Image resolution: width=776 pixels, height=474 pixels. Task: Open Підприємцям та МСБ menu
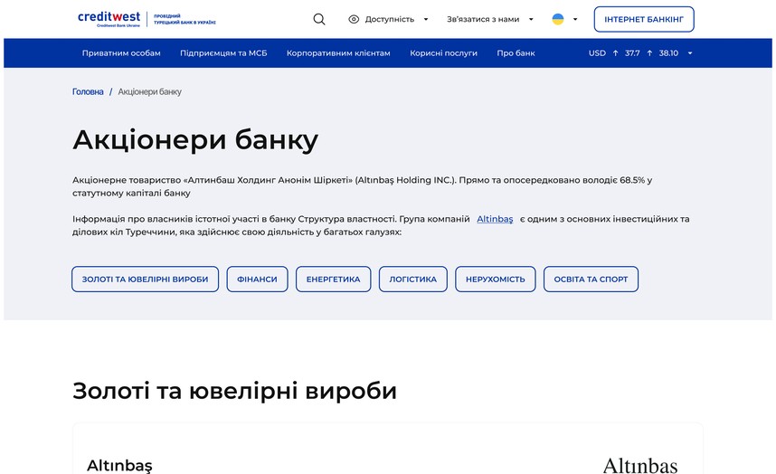[223, 53]
